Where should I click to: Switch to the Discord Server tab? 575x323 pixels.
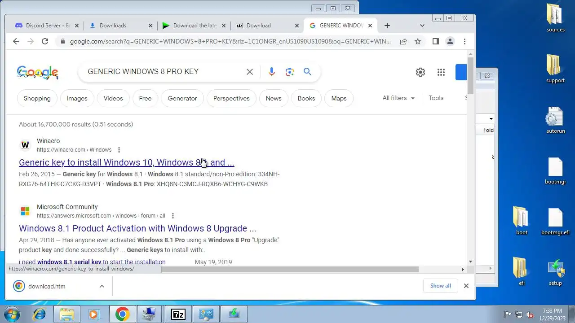click(x=47, y=26)
